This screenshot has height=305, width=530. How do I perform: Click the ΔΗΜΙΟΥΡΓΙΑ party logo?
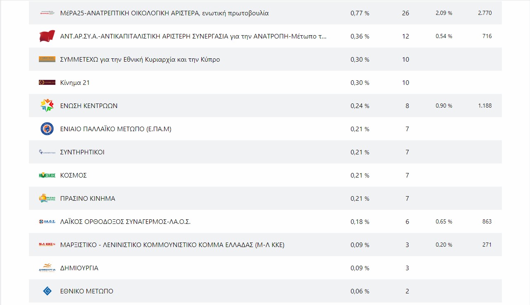tap(47, 268)
